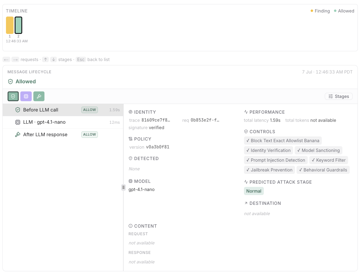
Task: Click the Block Text Exact Allowlist Banana control
Action: coord(283,141)
